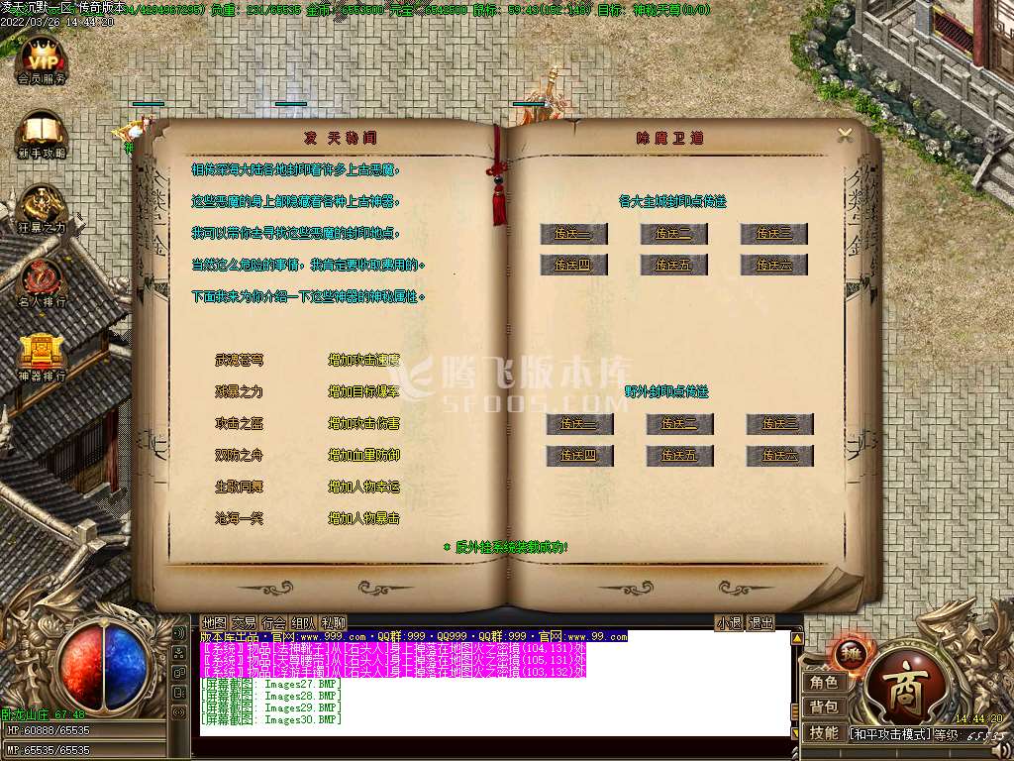
Task: Click the HP:60888/65535 bar
Action: click(x=83, y=730)
